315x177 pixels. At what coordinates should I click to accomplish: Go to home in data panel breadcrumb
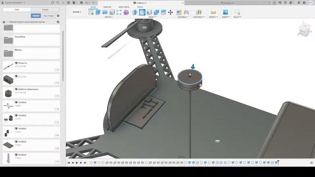click(4, 22)
